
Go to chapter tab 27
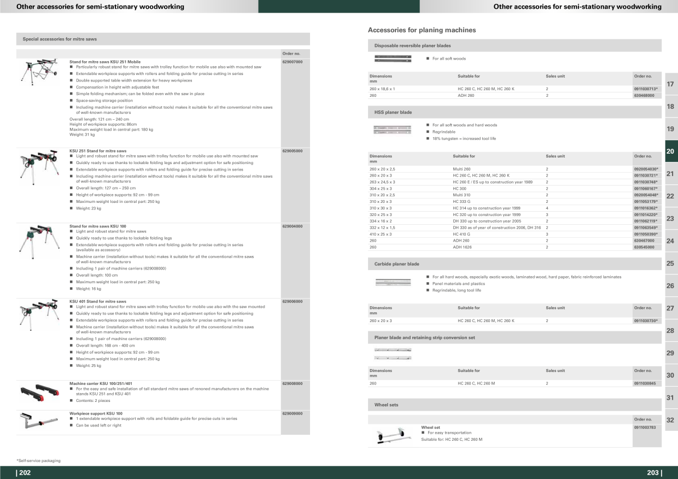670,308
